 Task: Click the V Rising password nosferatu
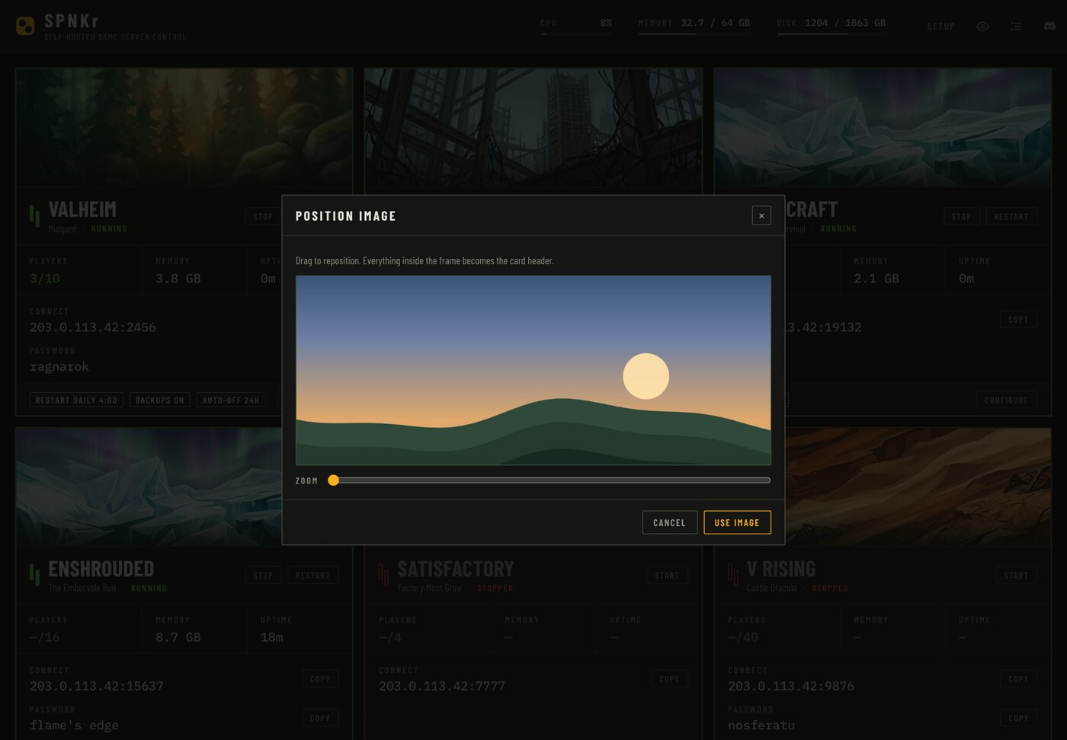(x=761, y=726)
